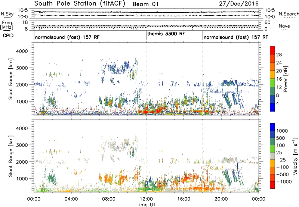Click the 24 tick on Power colorbar
The width and height of the screenshot is (299, 207).
[279, 63]
